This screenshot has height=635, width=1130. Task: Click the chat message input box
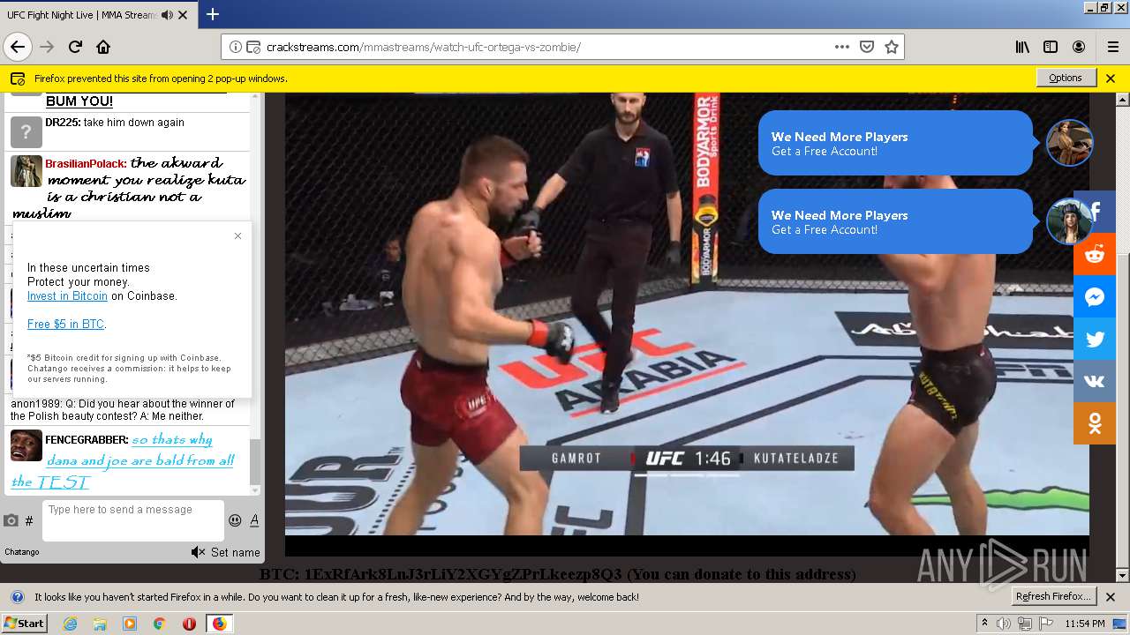click(133, 520)
